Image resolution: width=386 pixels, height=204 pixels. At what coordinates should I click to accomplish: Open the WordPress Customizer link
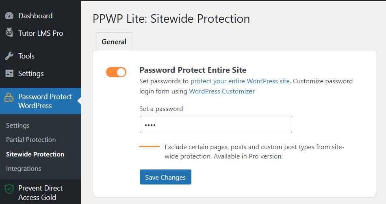pyautogui.click(x=222, y=91)
